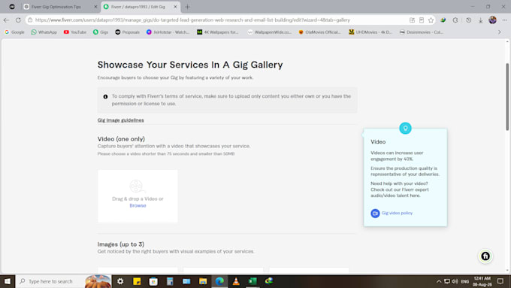Screen dimensions: 511x288
Task: Open browser history clock icon
Action: pyautogui.click(x=469, y=20)
